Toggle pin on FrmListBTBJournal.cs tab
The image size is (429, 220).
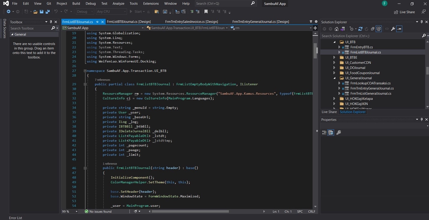(98, 22)
